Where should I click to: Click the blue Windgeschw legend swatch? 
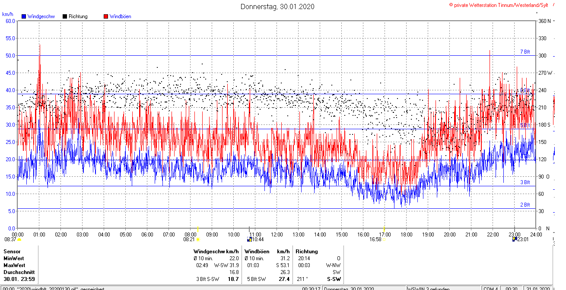click(x=24, y=16)
